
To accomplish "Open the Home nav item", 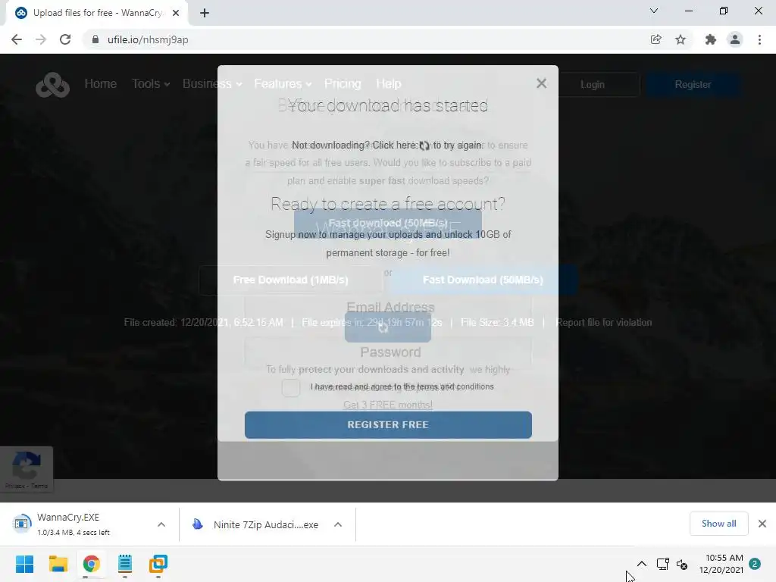I will tap(101, 83).
